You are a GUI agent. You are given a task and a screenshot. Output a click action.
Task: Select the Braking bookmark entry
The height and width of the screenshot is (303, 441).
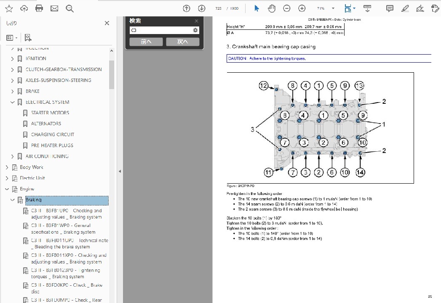(67, 200)
